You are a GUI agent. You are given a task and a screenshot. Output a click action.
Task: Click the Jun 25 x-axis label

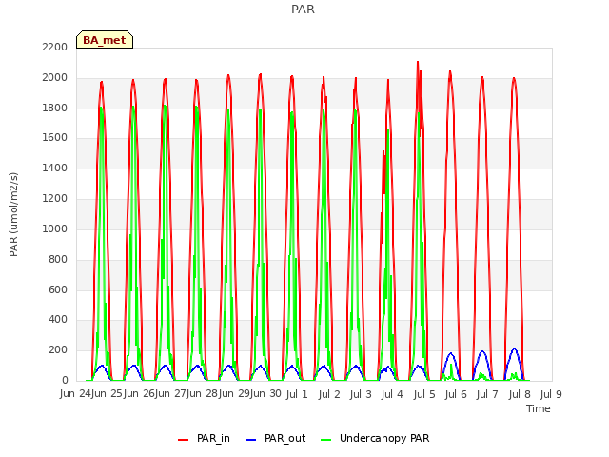point(107,393)
